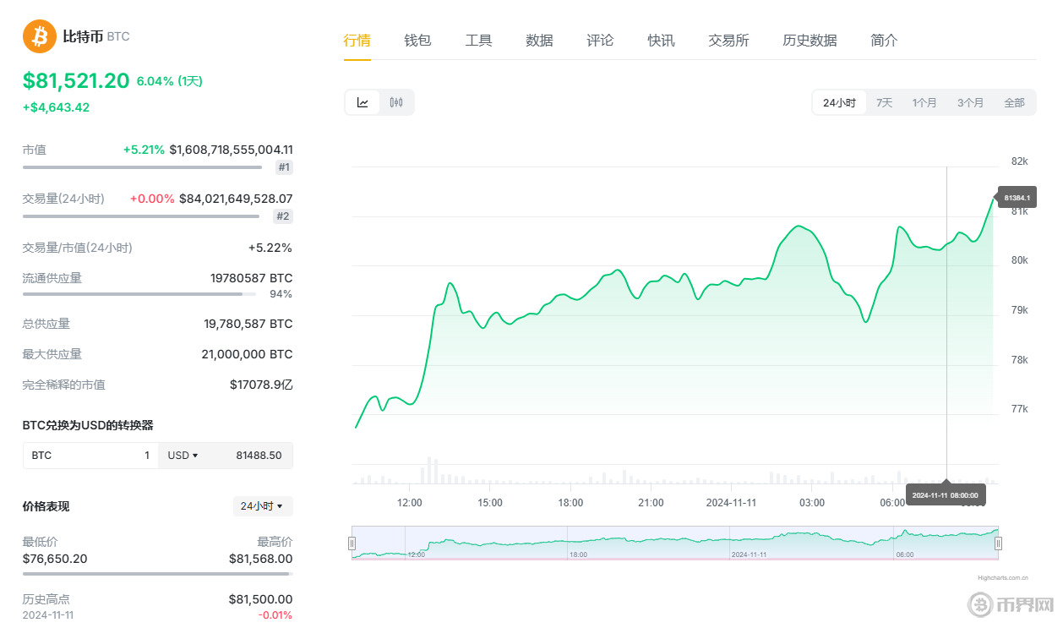Enable the 1个月 chart range
The width and height of the screenshot is (1063, 628).
[x=925, y=101]
